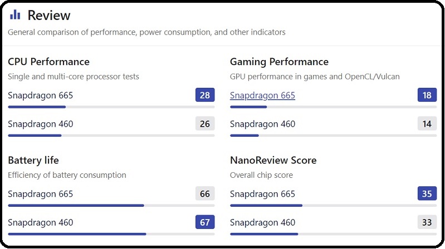
Task: Click the Snapdragon 665 NanoReview progress bar
Action: click(x=266, y=206)
